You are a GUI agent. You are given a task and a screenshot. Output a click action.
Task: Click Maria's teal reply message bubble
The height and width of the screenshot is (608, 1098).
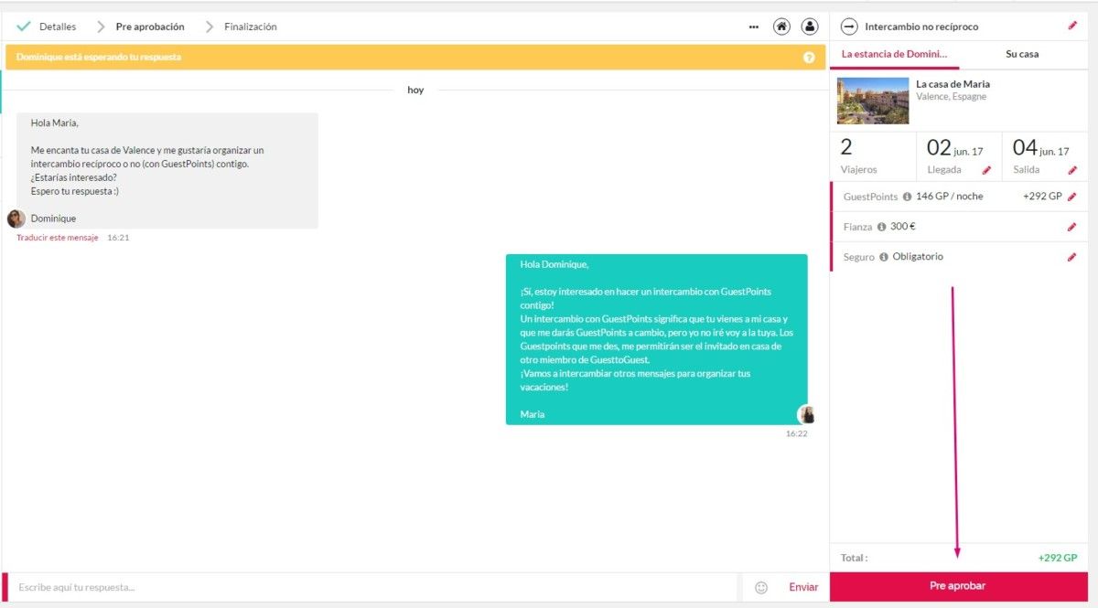(x=656, y=339)
